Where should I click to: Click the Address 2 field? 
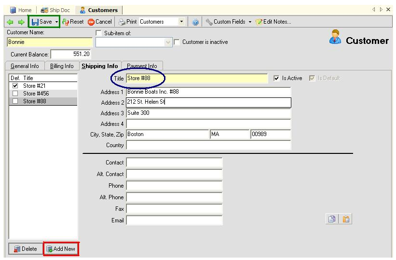click(x=208, y=102)
